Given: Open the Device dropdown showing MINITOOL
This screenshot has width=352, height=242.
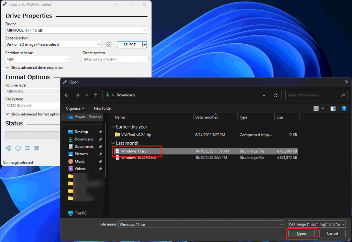Looking at the screenshot, I should 76,30.
